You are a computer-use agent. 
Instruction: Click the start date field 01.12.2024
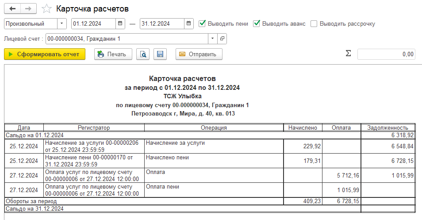pos(94,24)
